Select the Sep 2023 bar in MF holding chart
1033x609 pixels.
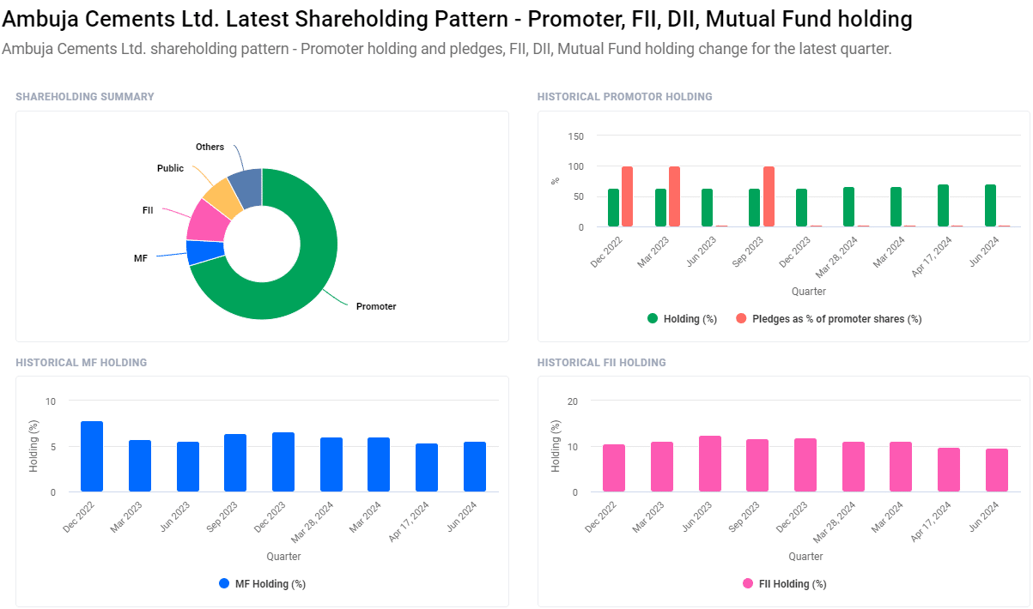235,463
